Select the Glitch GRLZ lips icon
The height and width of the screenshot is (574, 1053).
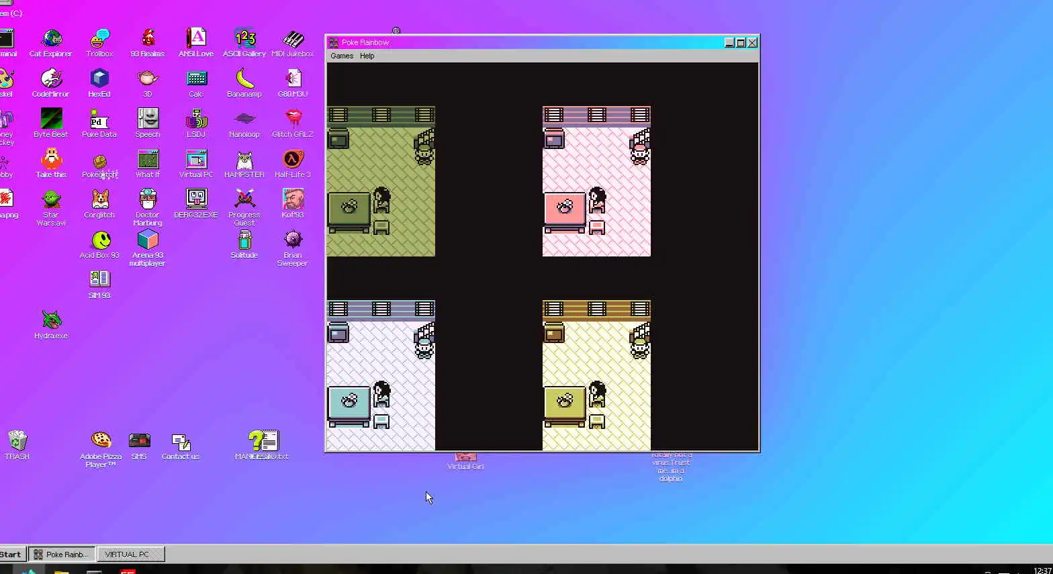pos(293,124)
